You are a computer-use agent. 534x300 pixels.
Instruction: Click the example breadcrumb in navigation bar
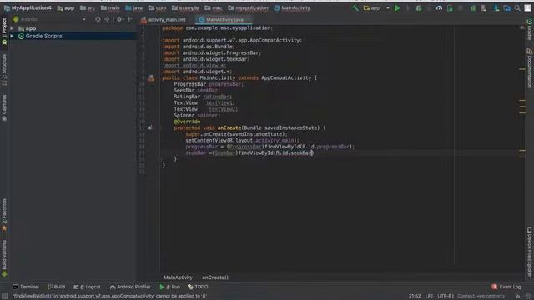click(185, 7)
